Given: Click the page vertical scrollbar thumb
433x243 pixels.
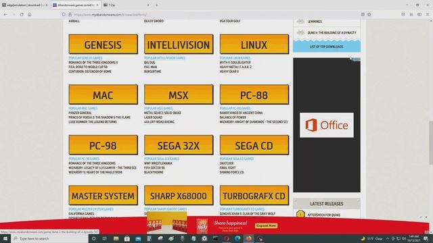Looking at the screenshot, I should pos(431,142).
